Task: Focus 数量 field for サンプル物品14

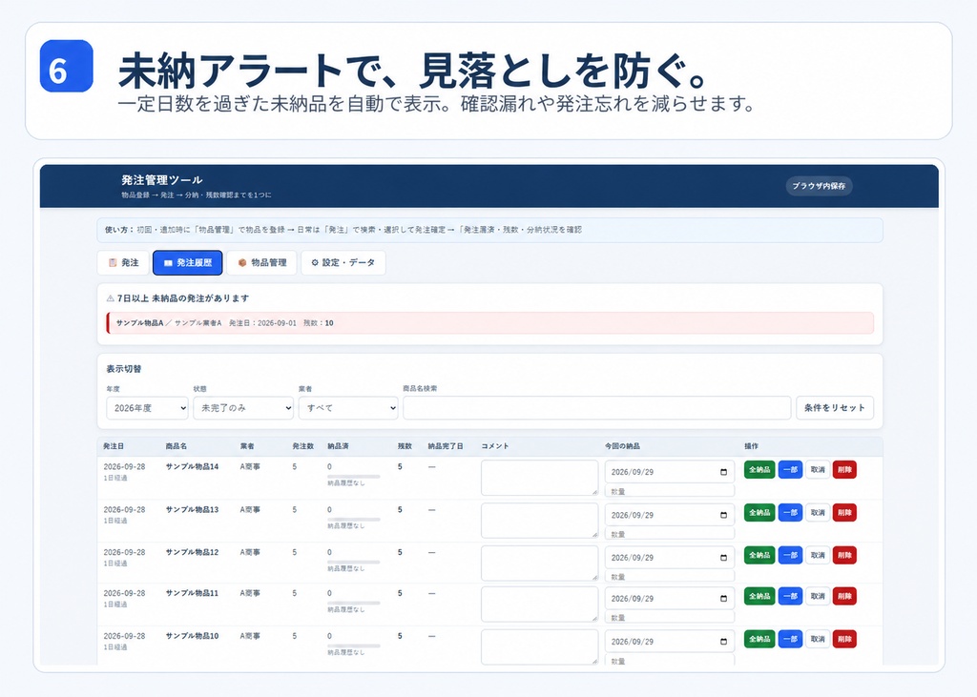Action: pyautogui.click(x=670, y=491)
